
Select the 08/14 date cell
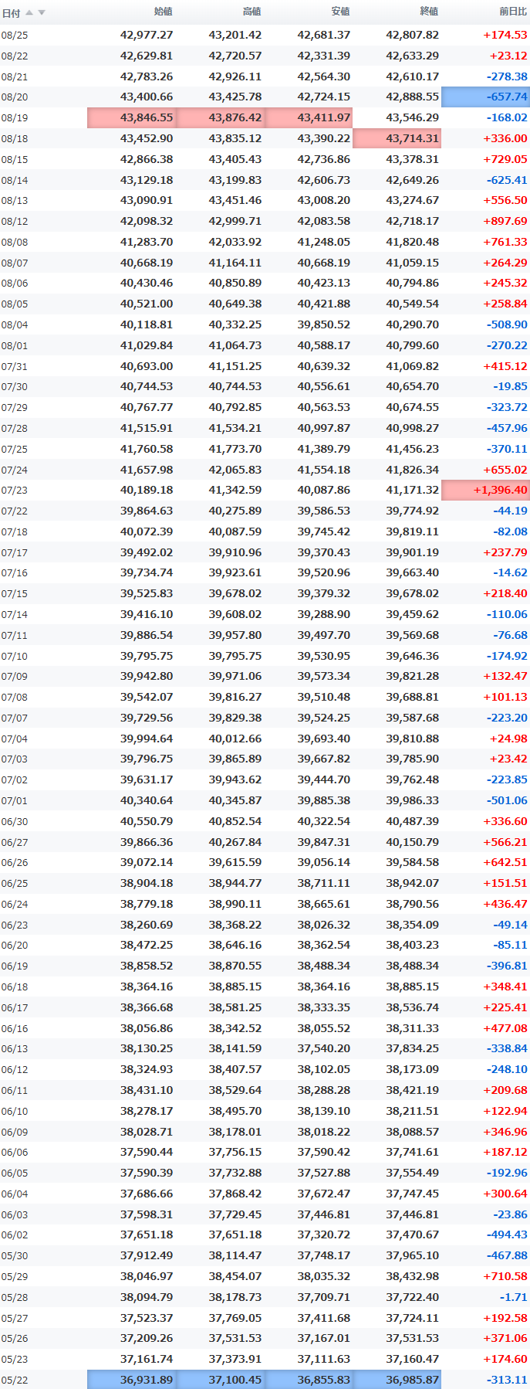[x=15, y=180]
